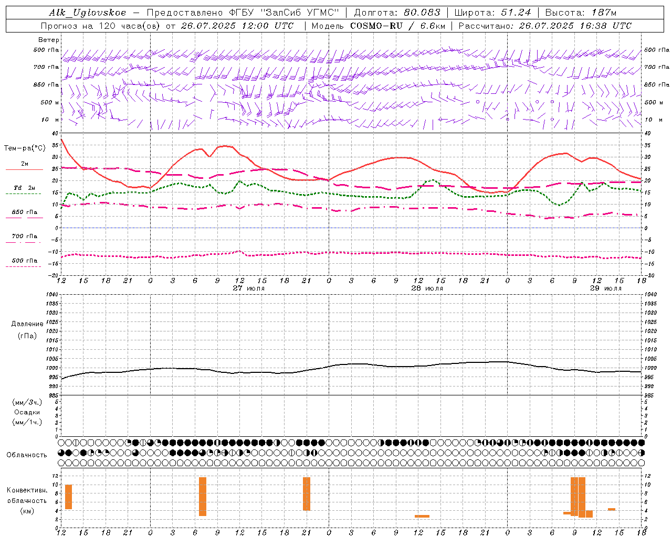This screenshot has width=672, height=537.
Task: Click the 'Ветер' wind panel label
Action: click(x=49, y=40)
